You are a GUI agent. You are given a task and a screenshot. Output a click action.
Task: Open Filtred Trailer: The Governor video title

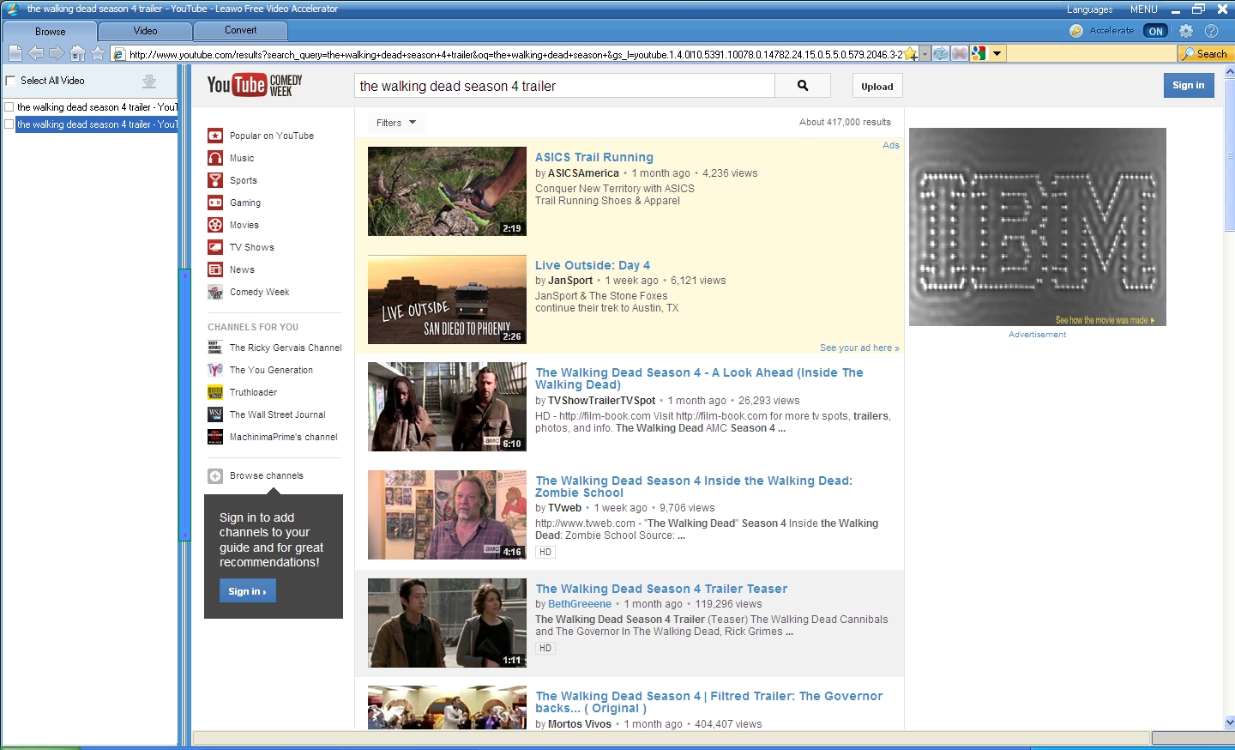[708, 702]
